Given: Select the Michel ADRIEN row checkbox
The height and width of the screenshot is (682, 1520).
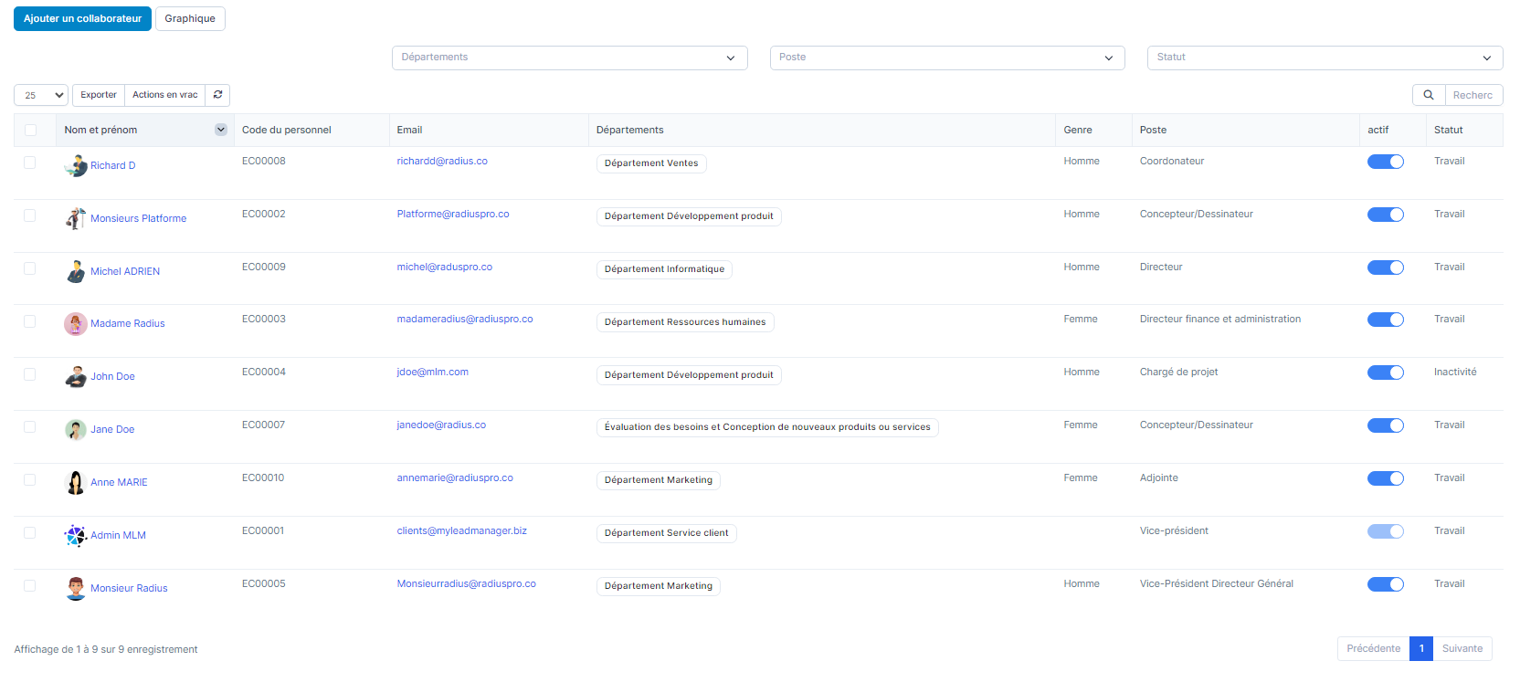Looking at the screenshot, I should [29, 268].
